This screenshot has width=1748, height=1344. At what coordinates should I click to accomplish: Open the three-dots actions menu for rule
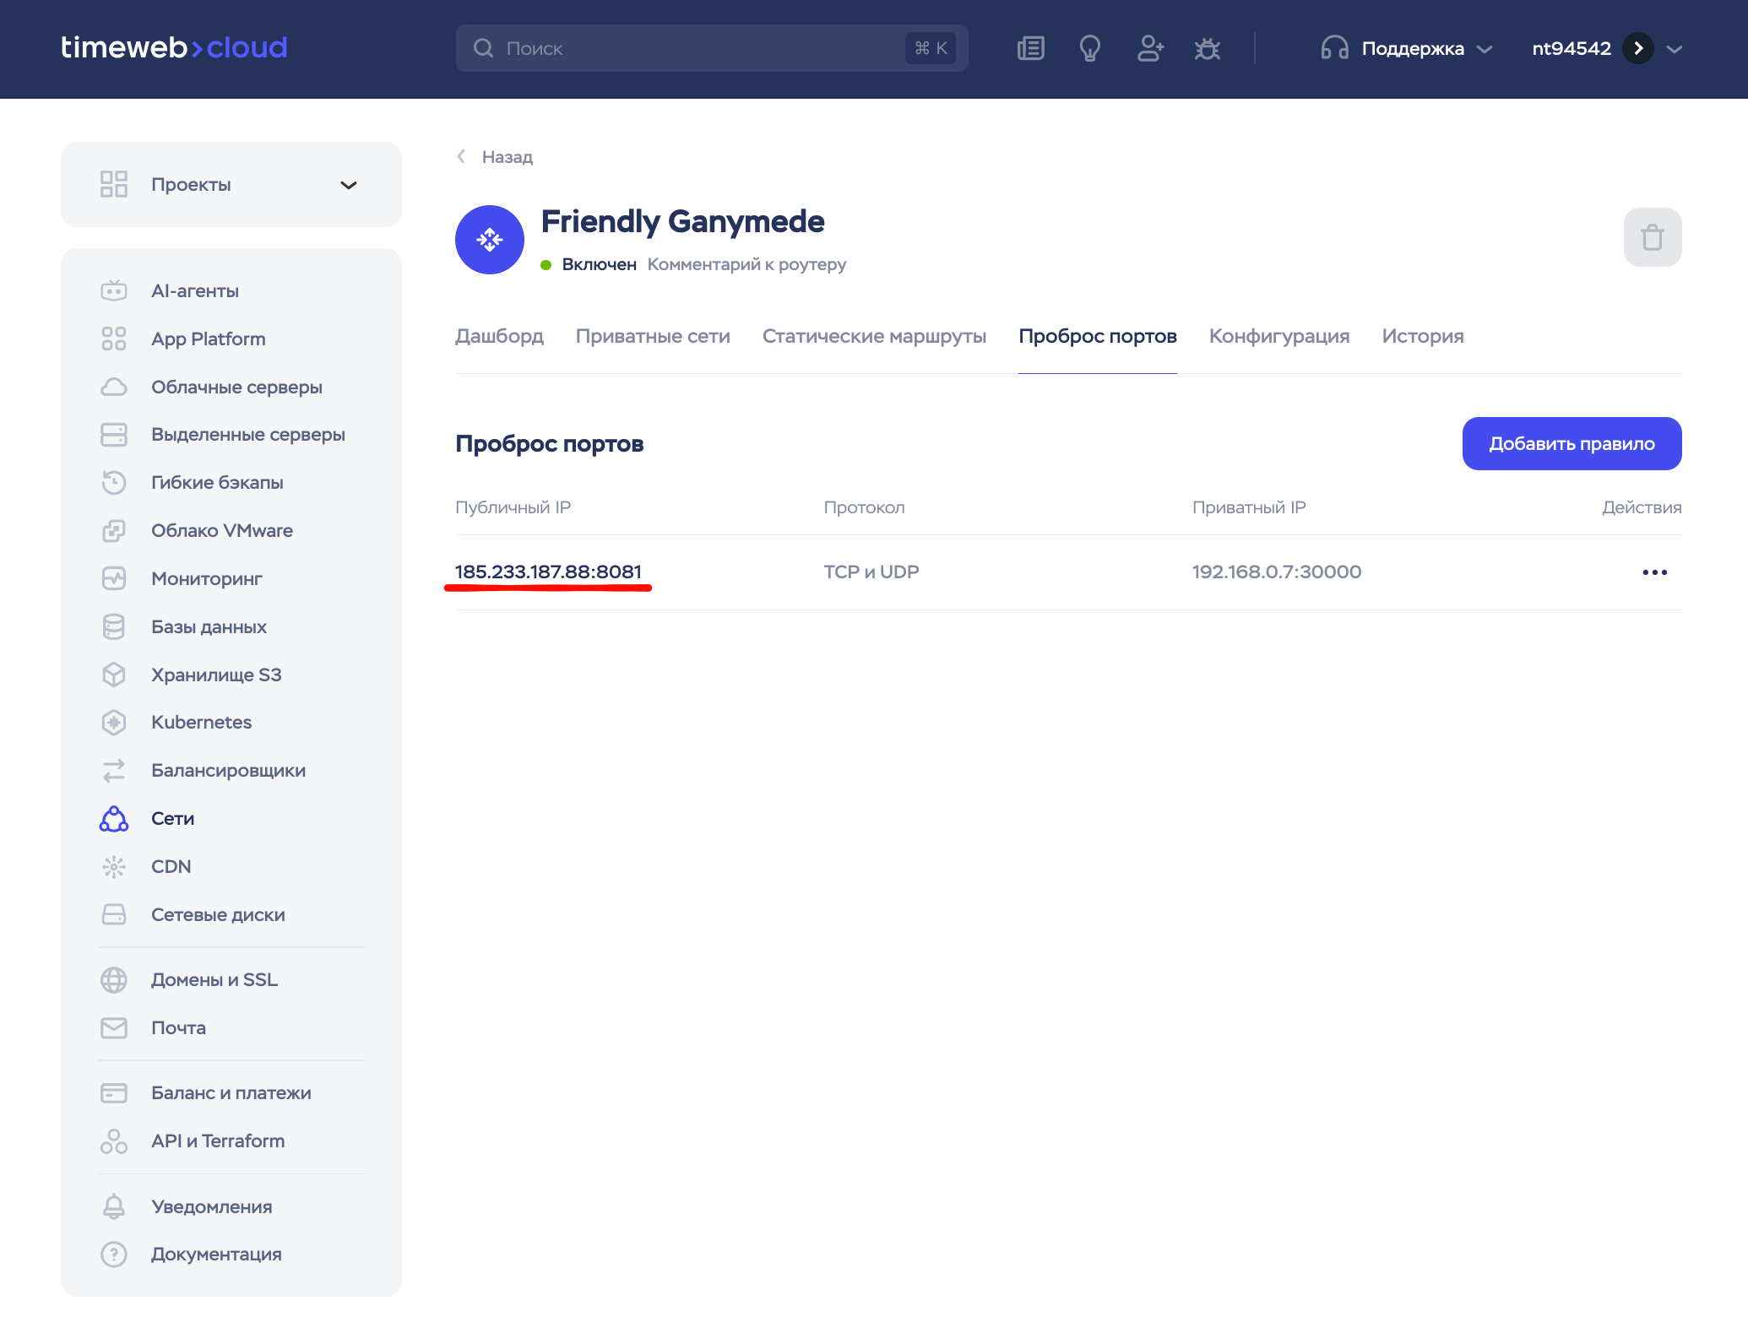1654,572
